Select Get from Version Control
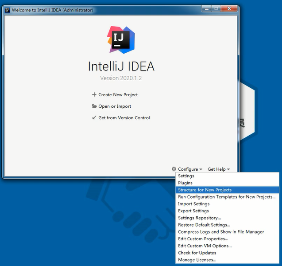Viewport: 282px width, 266px height. (124, 118)
